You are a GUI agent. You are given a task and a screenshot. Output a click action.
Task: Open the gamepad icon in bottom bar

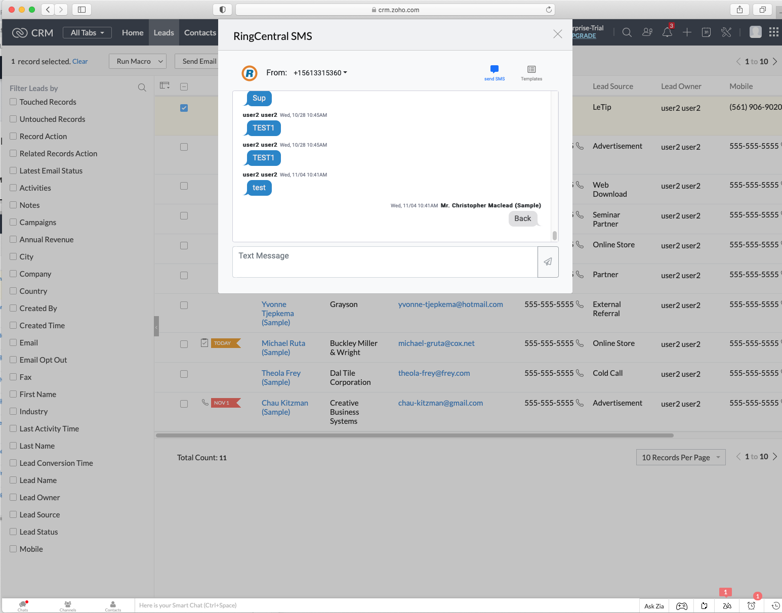682,606
